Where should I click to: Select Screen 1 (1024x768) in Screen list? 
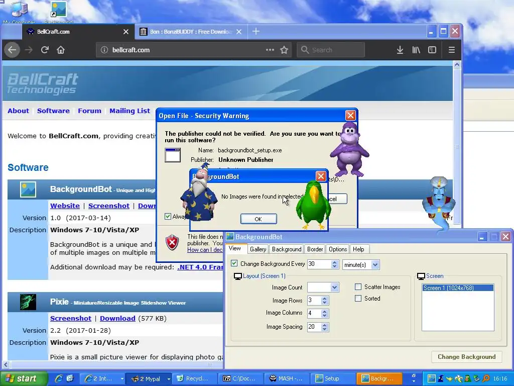tap(458, 288)
